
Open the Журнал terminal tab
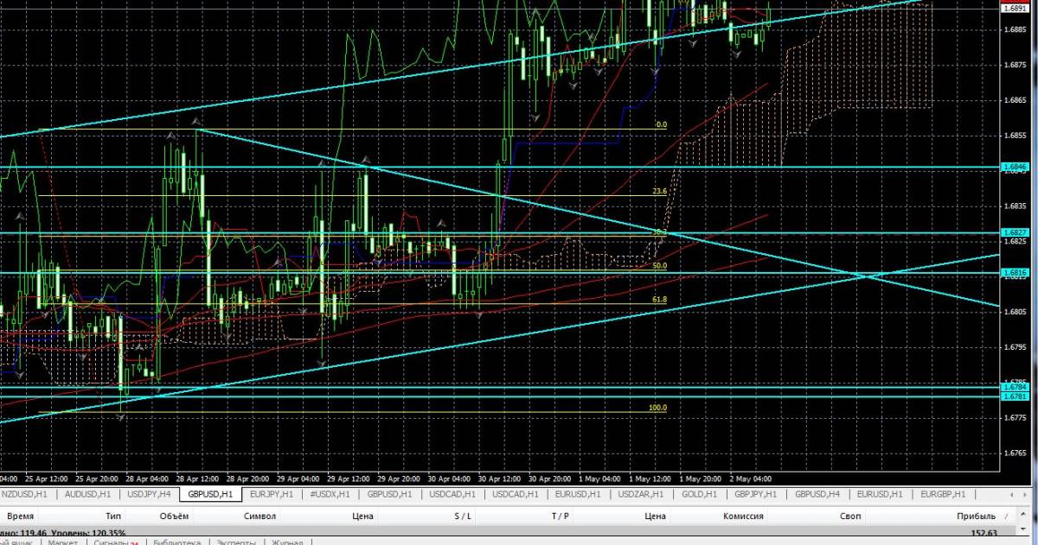287,542
